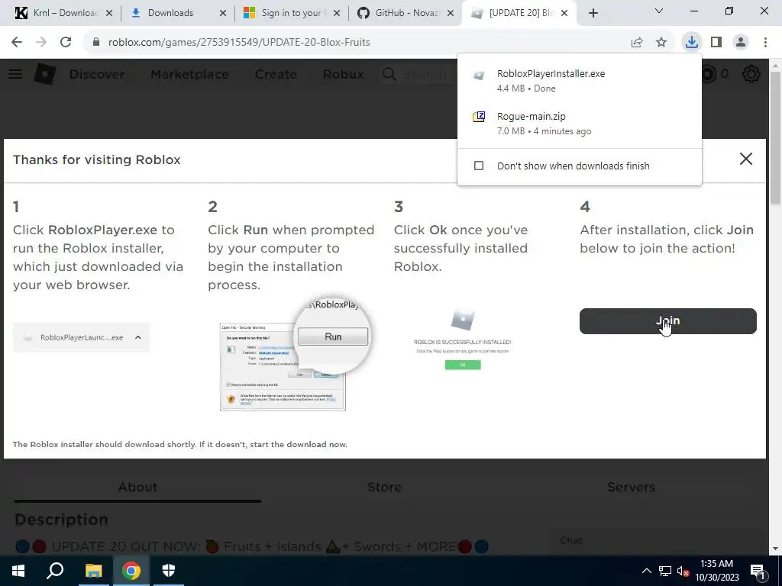Open Rogue-main.zip from downloads popup
This screenshot has height=586, width=782.
click(579, 123)
